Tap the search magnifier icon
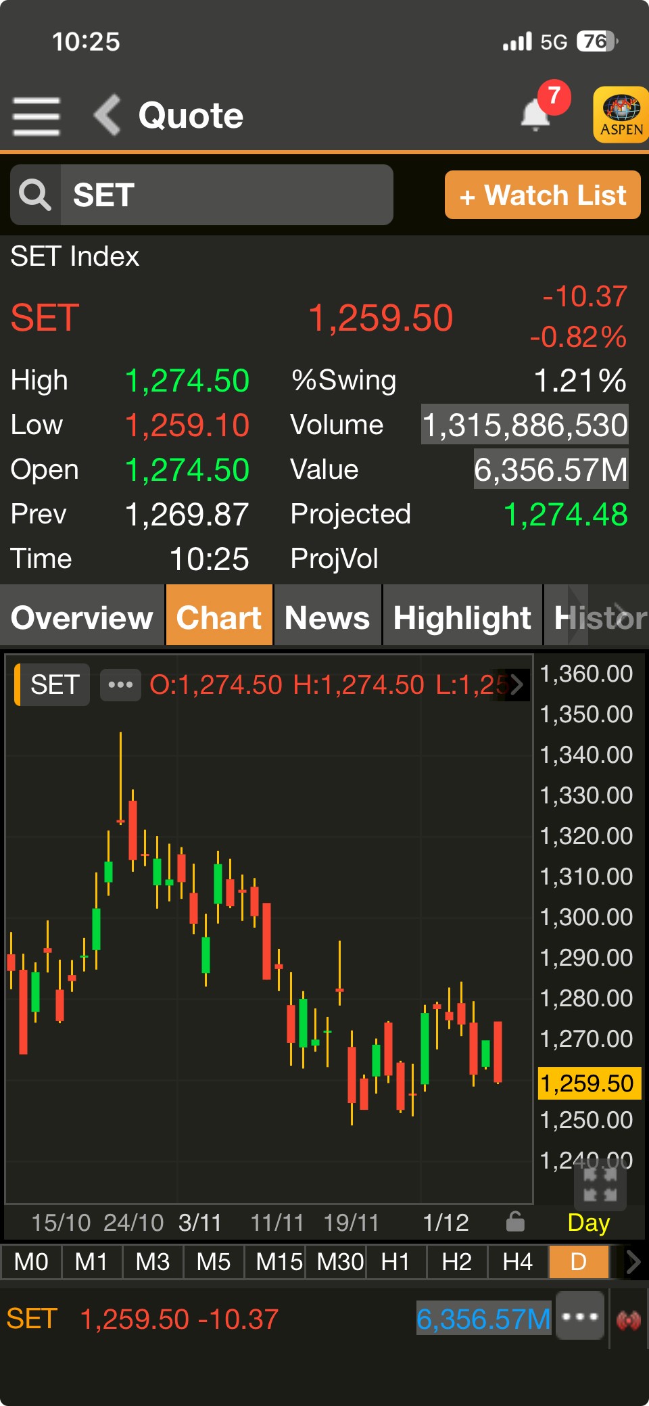 coord(35,195)
